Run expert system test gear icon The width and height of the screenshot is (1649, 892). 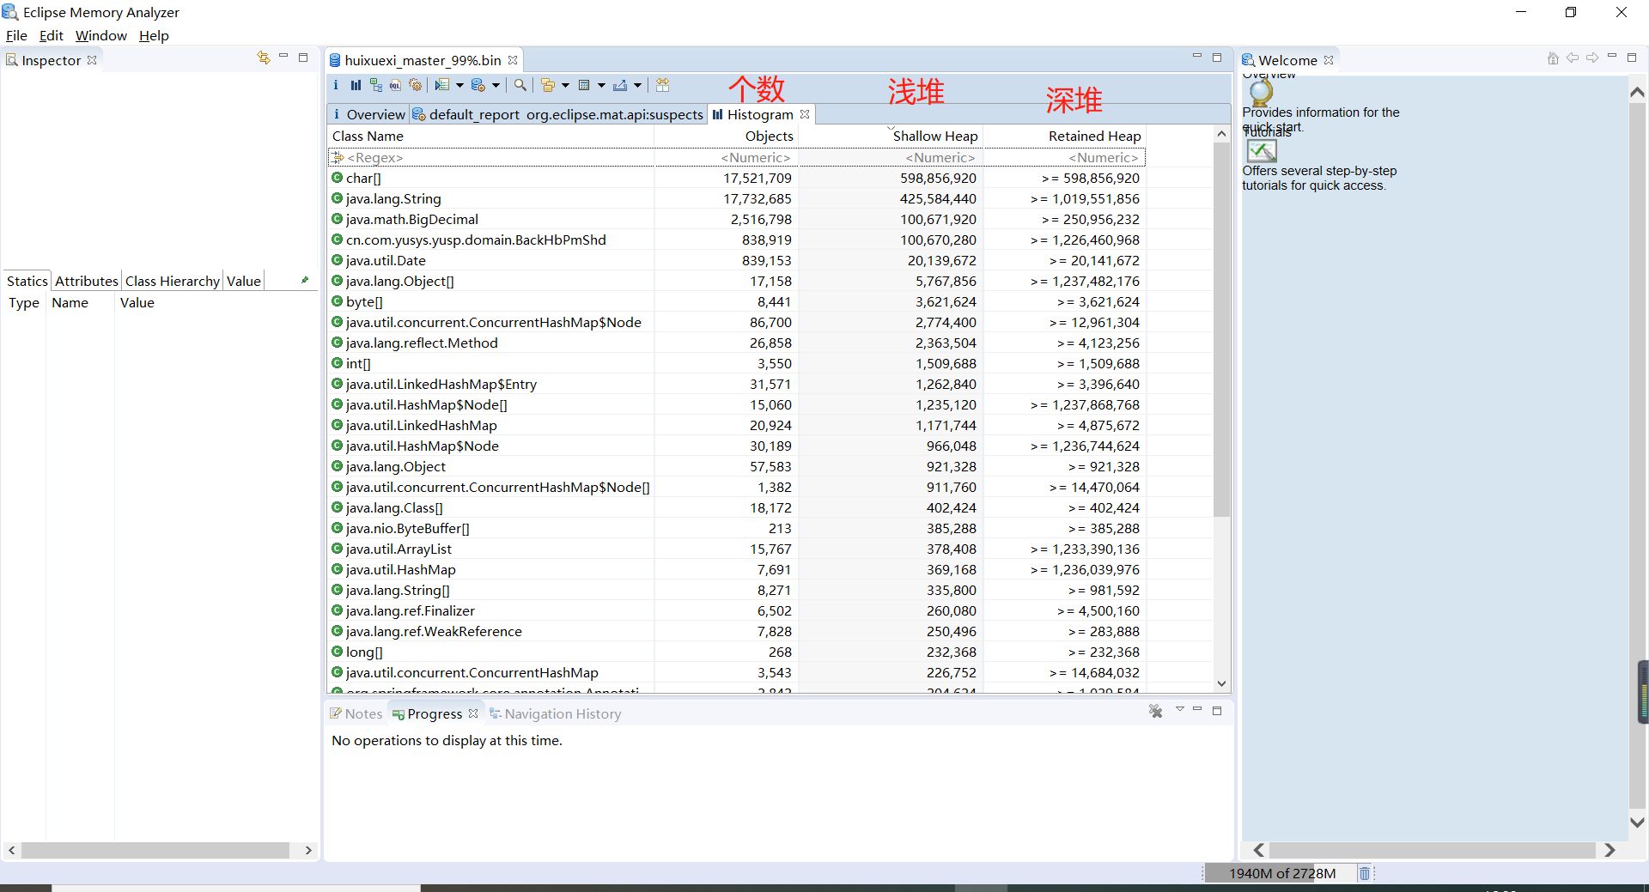[416, 85]
